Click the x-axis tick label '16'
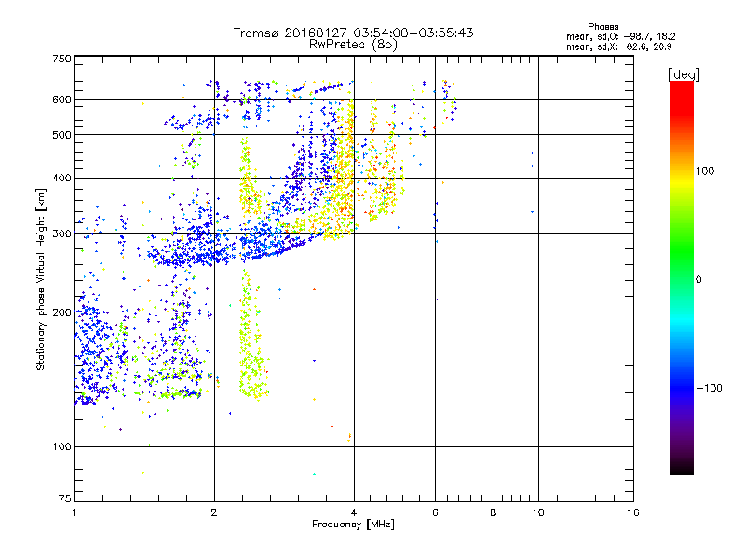Viewport: 745px width, 558px height. [x=633, y=512]
